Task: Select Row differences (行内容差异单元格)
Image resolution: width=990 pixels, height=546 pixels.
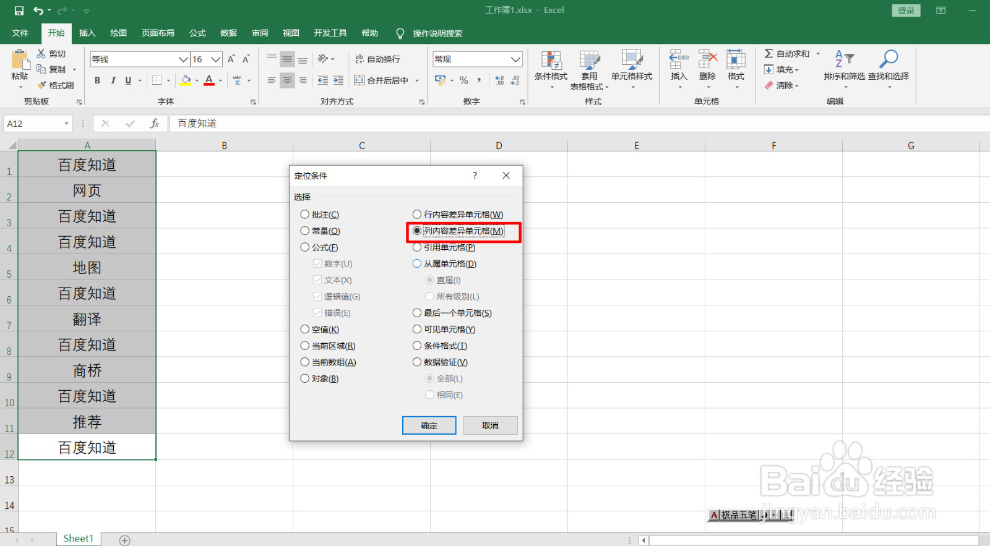Action: click(417, 215)
